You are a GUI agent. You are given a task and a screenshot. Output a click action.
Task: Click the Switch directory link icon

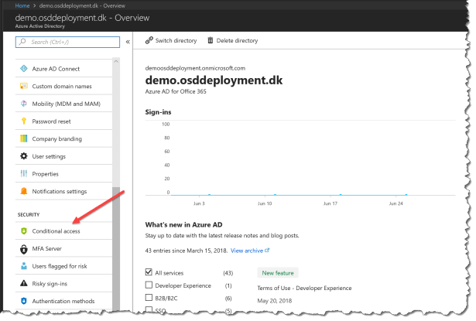tap(149, 40)
